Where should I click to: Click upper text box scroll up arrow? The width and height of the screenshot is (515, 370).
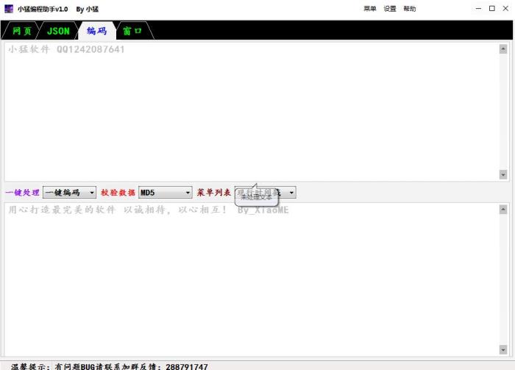[x=503, y=49]
